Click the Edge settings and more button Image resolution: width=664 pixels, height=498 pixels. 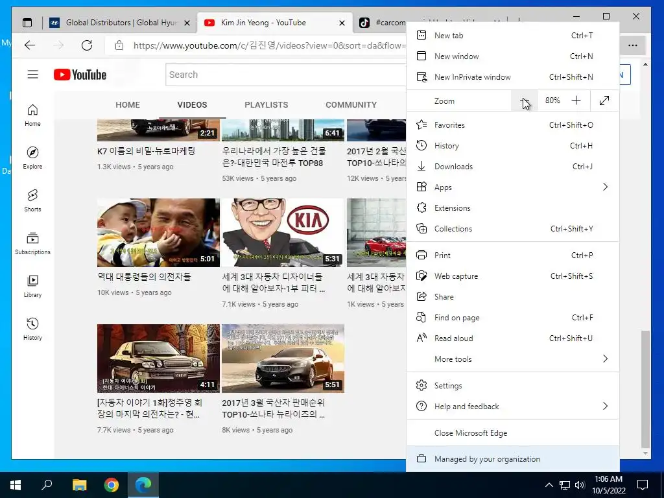633,45
